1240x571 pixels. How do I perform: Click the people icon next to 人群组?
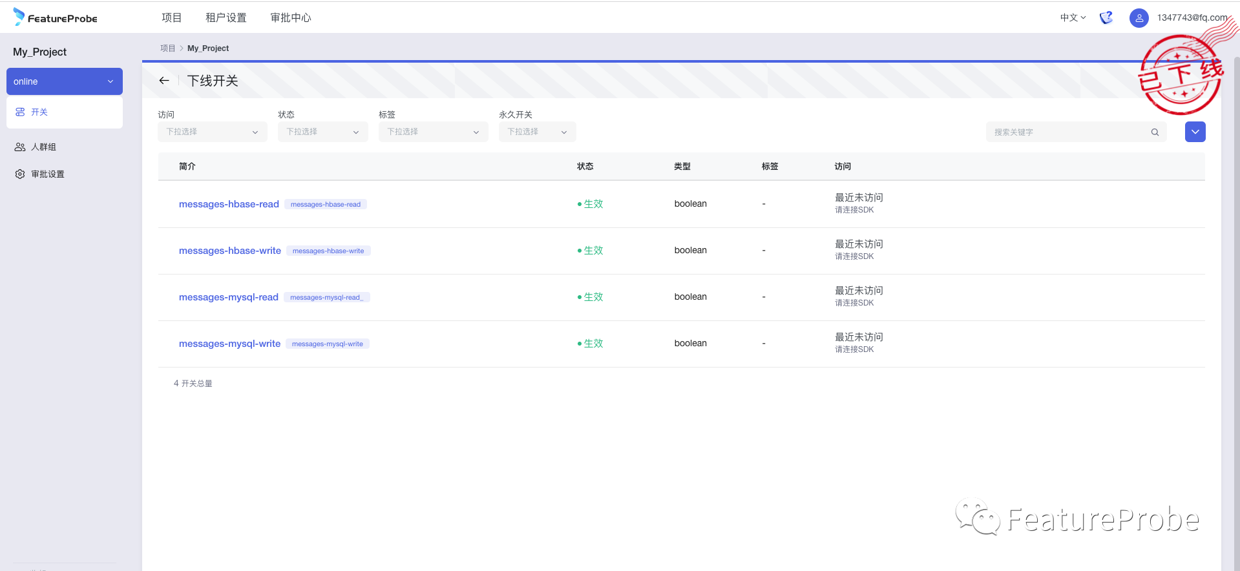point(20,147)
